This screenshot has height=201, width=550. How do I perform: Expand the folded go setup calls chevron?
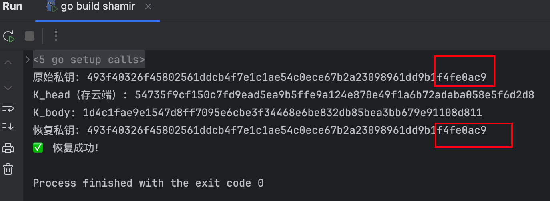tap(27, 60)
